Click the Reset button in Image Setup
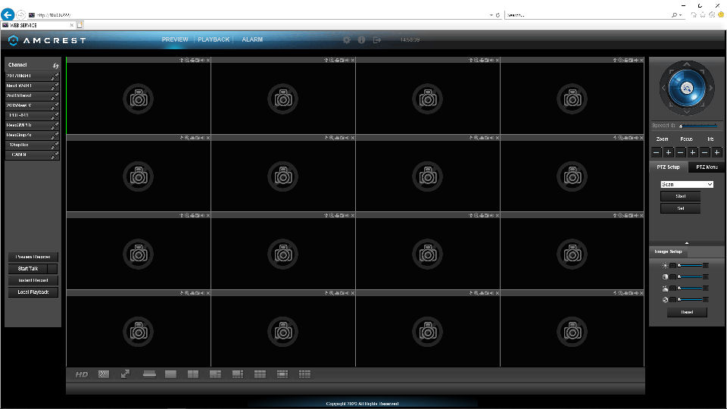727x409 pixels. click(x=687, y=312)
